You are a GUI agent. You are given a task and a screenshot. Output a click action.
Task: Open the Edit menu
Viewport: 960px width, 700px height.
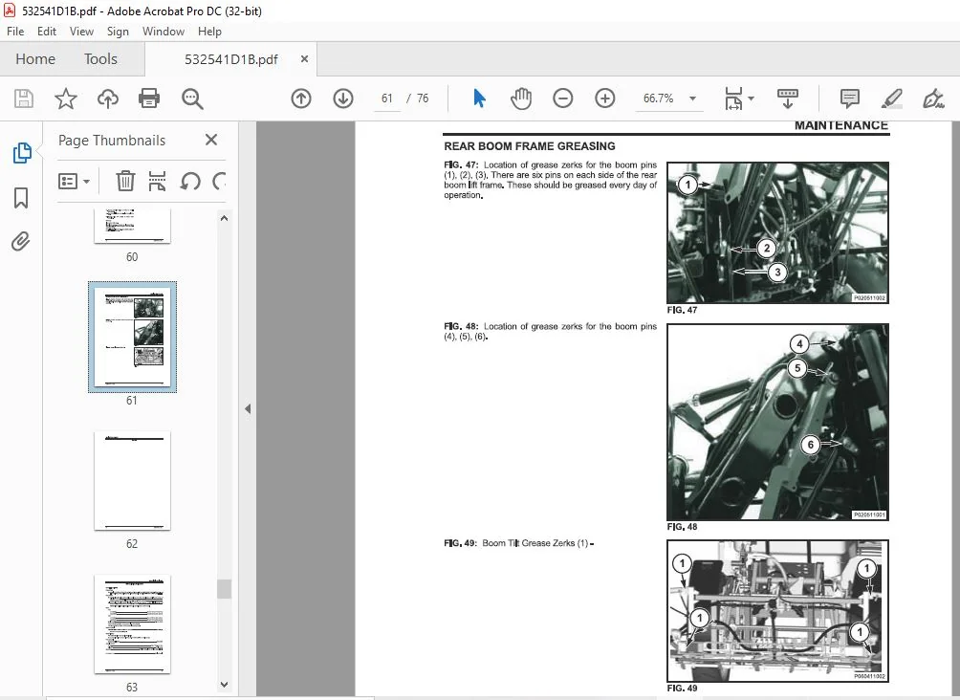(47, 32)
